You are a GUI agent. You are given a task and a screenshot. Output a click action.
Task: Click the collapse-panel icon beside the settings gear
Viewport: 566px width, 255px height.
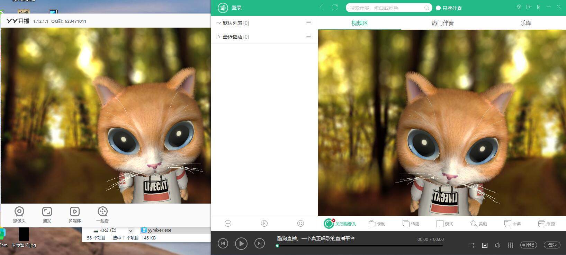pyautogui.click(x=529, y=7)
